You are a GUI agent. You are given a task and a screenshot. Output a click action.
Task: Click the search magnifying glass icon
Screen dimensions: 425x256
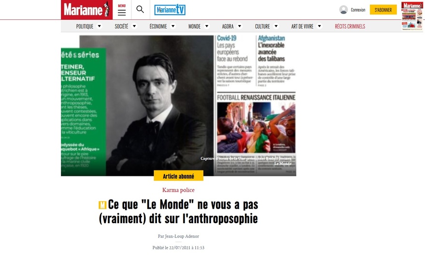tap(140, 10)
